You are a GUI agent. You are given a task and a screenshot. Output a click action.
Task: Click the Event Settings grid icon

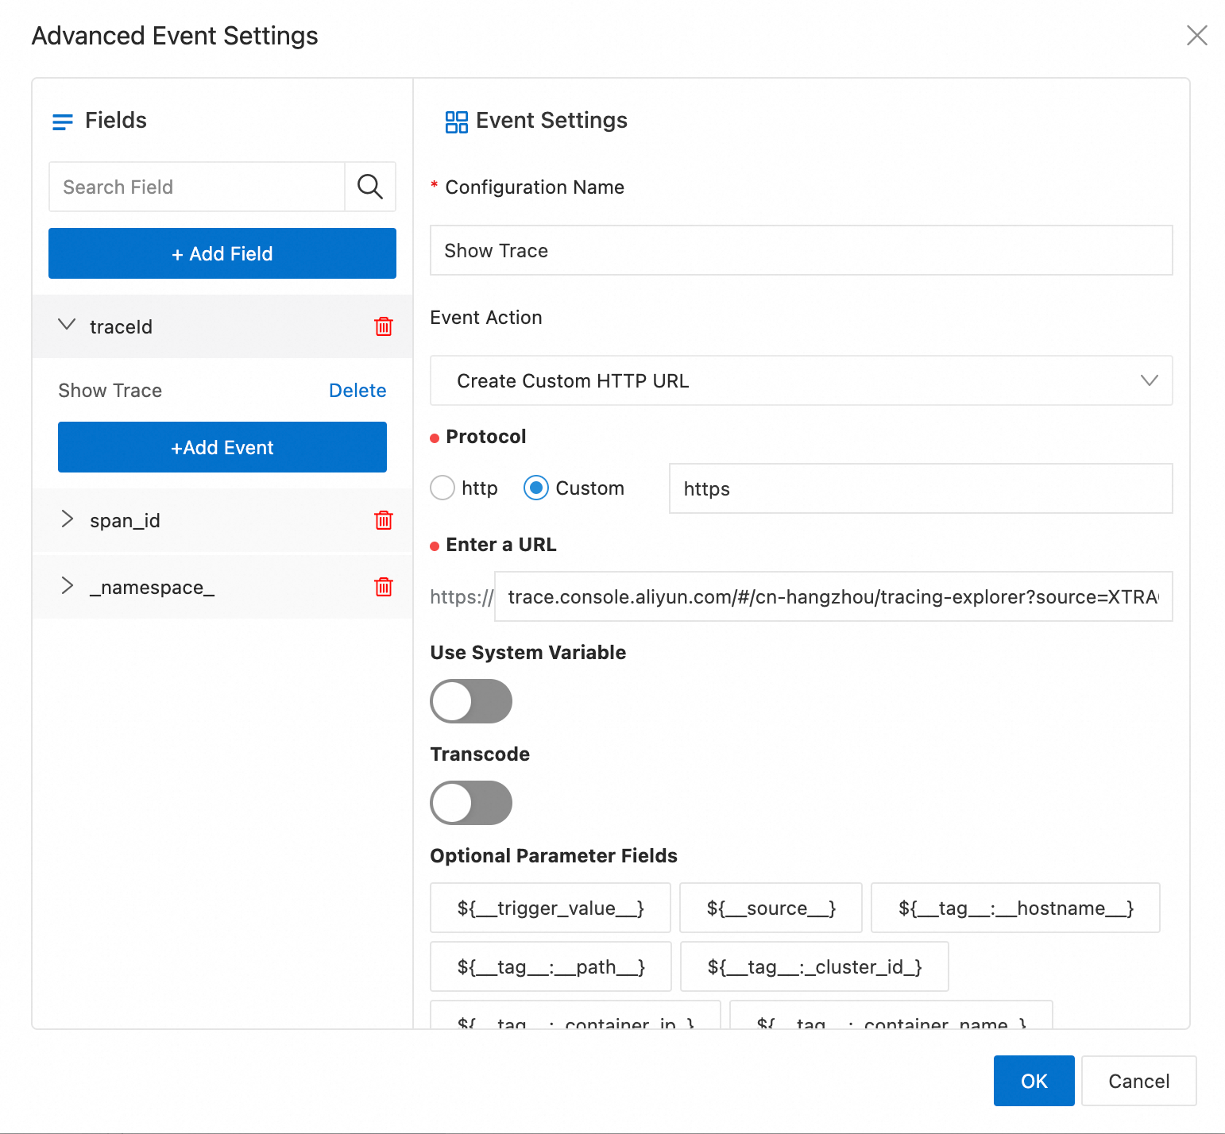[x=457, y=121]
